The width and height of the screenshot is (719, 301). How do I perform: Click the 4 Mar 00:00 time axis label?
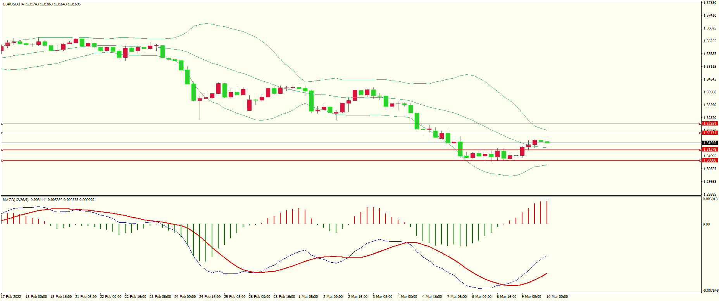tap(407, 297)
